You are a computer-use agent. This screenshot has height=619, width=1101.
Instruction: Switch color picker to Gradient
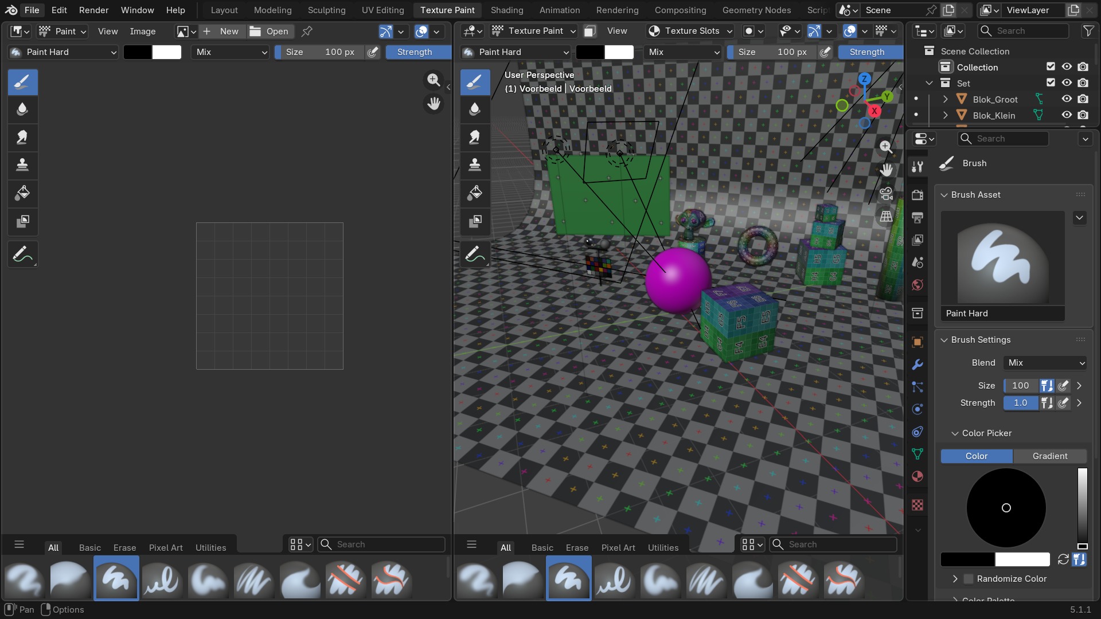click(1050, 456)
